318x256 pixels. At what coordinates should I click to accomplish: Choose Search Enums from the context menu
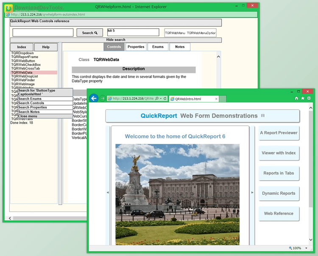(x=45, y=98)
